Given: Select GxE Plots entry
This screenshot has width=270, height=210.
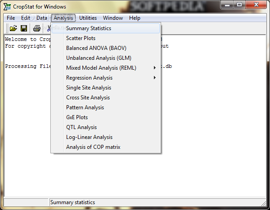Looking at the screenshot, I should pos(106,117).
